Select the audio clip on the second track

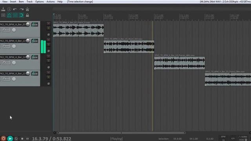click(x=129, y=47)
